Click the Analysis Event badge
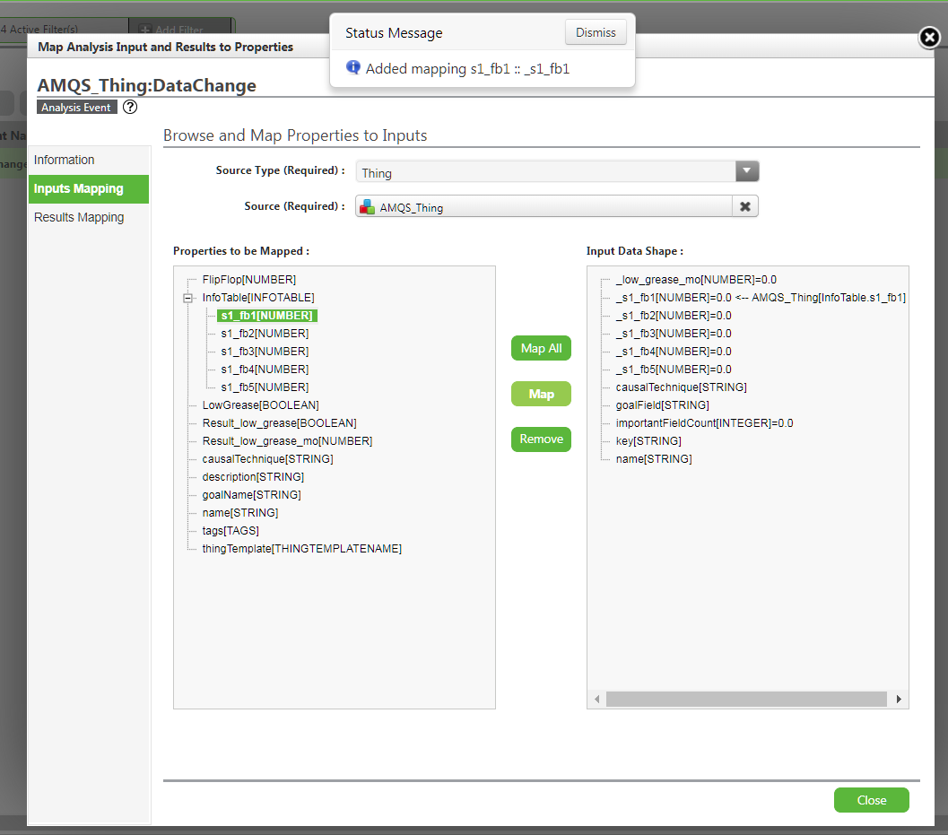 (x=76, y=107)
